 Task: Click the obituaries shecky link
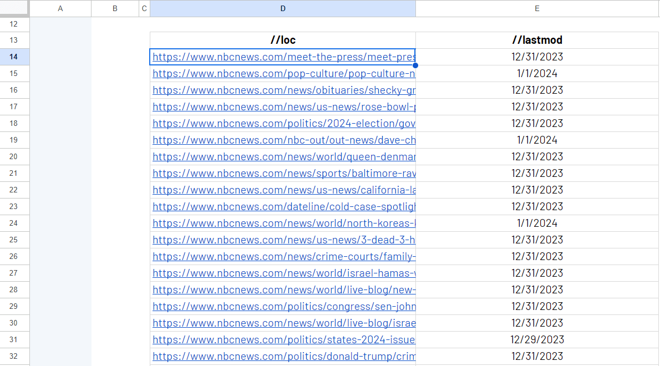[x=283, y=90]
